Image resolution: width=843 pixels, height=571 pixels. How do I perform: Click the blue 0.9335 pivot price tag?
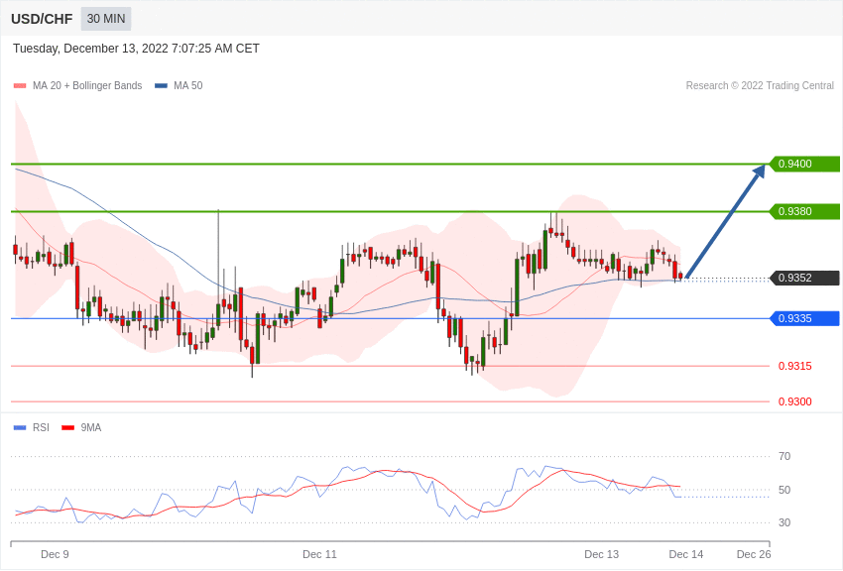[804, 318]
